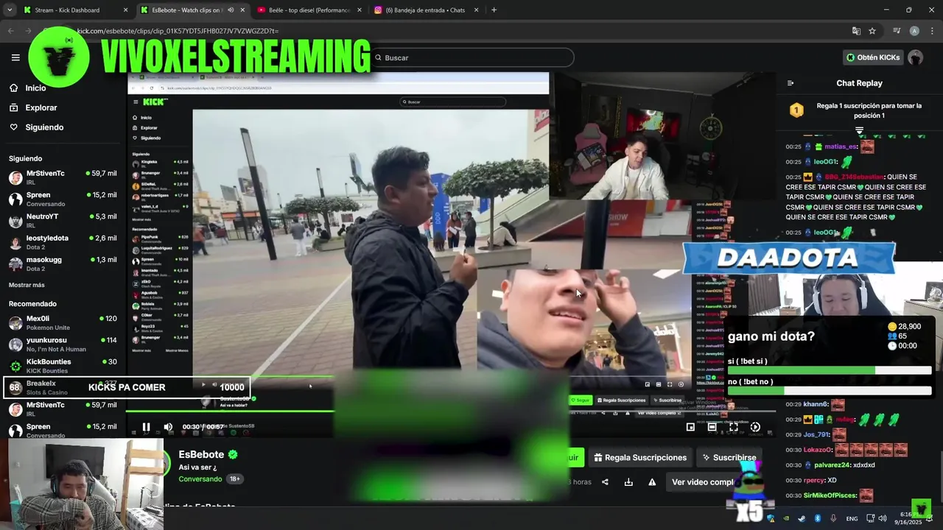The image size is (943, 530).
Task: Open Kick user avatar menu
Action: point(916,57)
